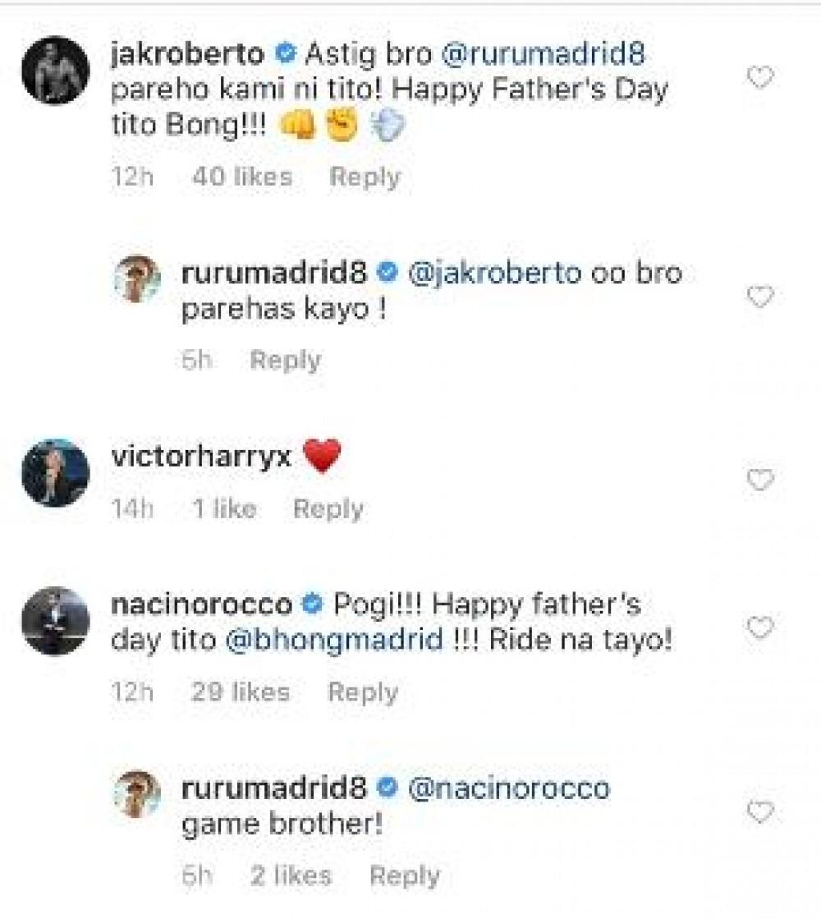View the 40 likes on jakroberto's comment

[241, 177]
